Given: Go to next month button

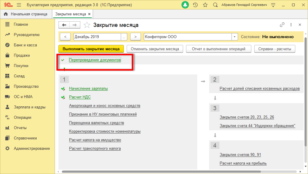Looking at the screenshot, I should [135, 37].
